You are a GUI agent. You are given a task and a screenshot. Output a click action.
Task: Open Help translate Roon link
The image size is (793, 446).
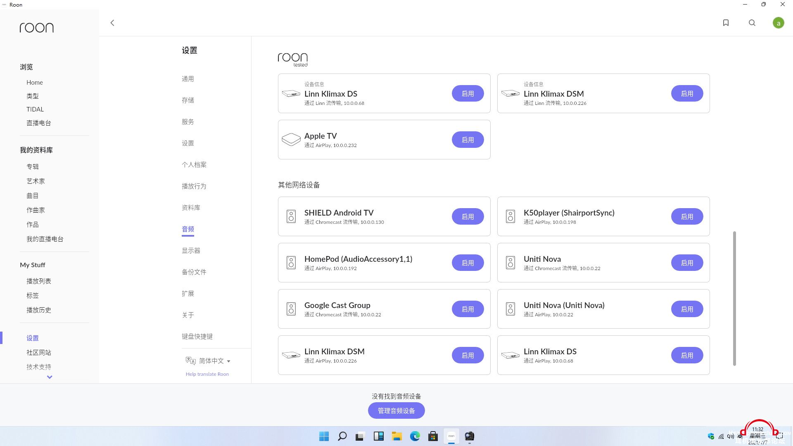207,374
